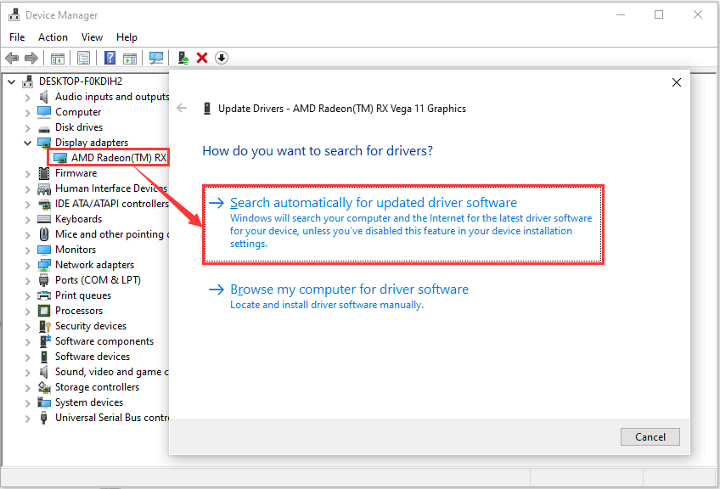Select the AMD Radeon(TM) RX device
Screen dimensions: 720x489
click(110, 158)
